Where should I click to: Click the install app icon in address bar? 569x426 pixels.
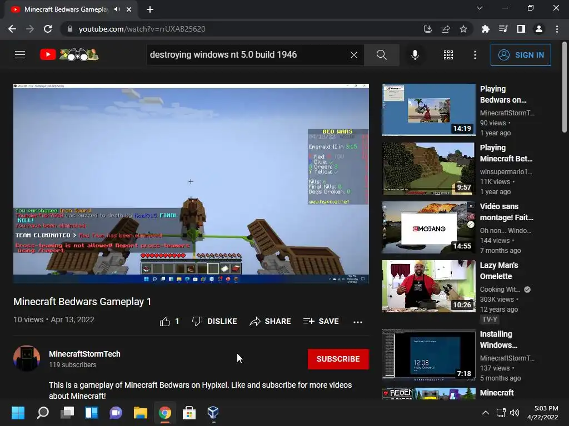[x=428, y=29]
